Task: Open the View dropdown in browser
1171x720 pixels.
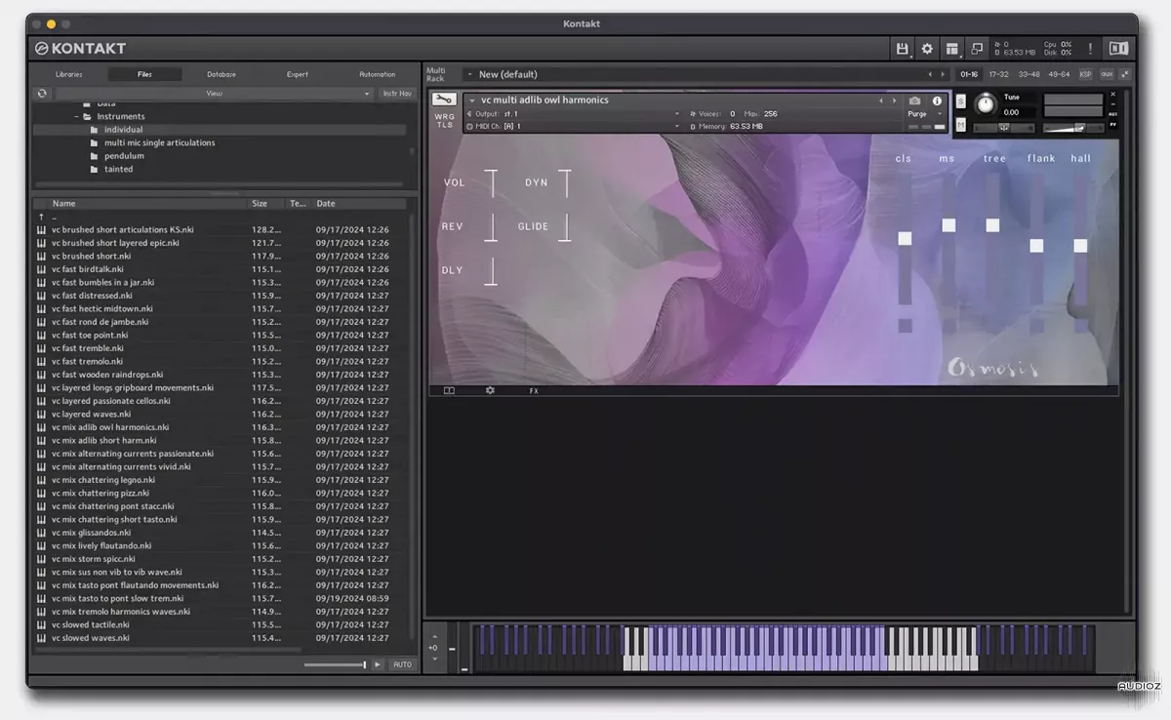Action: coord(215,94)
